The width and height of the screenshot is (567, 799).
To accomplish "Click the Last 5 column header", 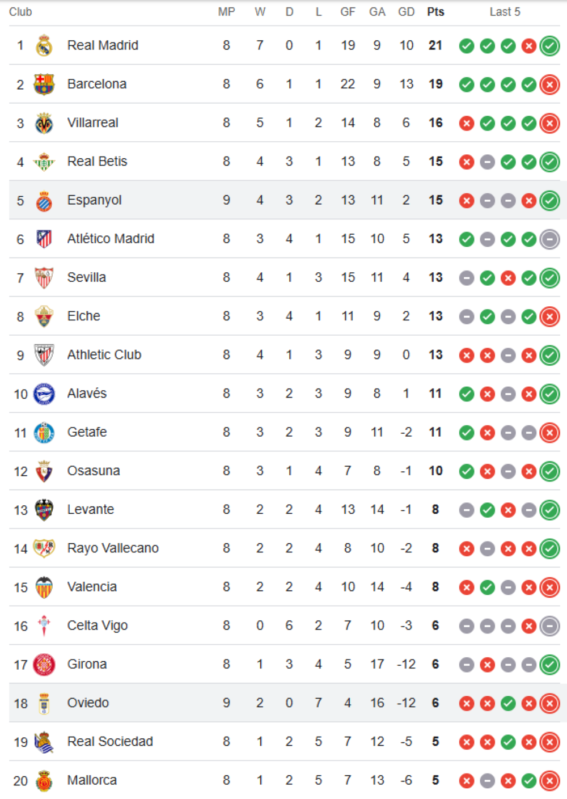I will tap(505, 12).
